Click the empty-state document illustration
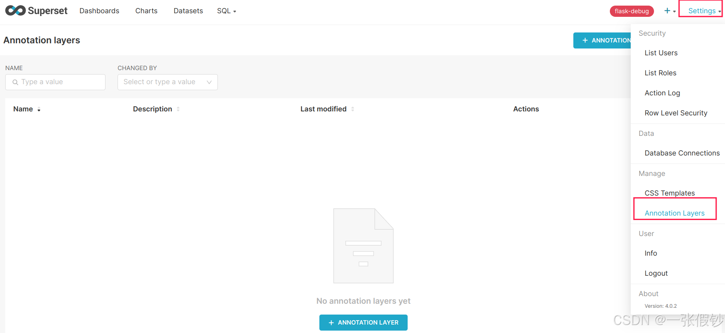Viewport: 725px width, 333px height. click(363, 246)
